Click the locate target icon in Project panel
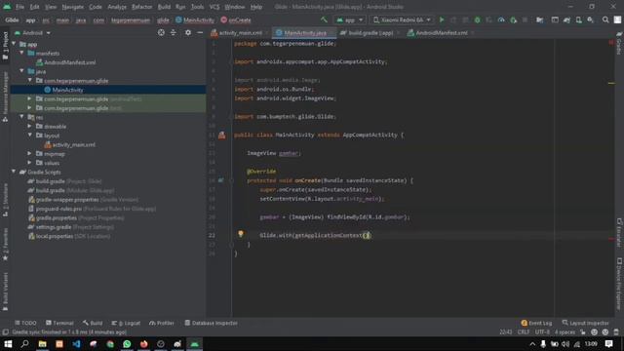The image size is (624, 351). point(161,32)
